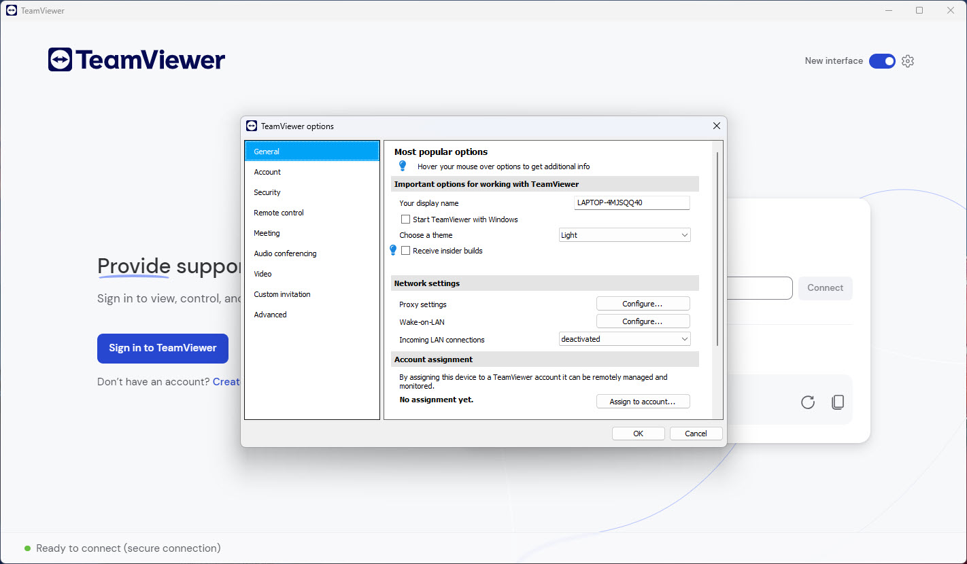Click the green connection status dot
Viewport: 967px width, 564px height.
pos(27,548)
